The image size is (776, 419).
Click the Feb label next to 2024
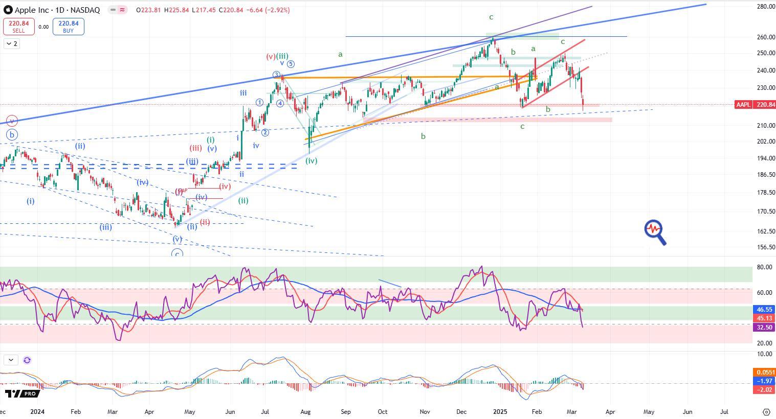[76, 411]
